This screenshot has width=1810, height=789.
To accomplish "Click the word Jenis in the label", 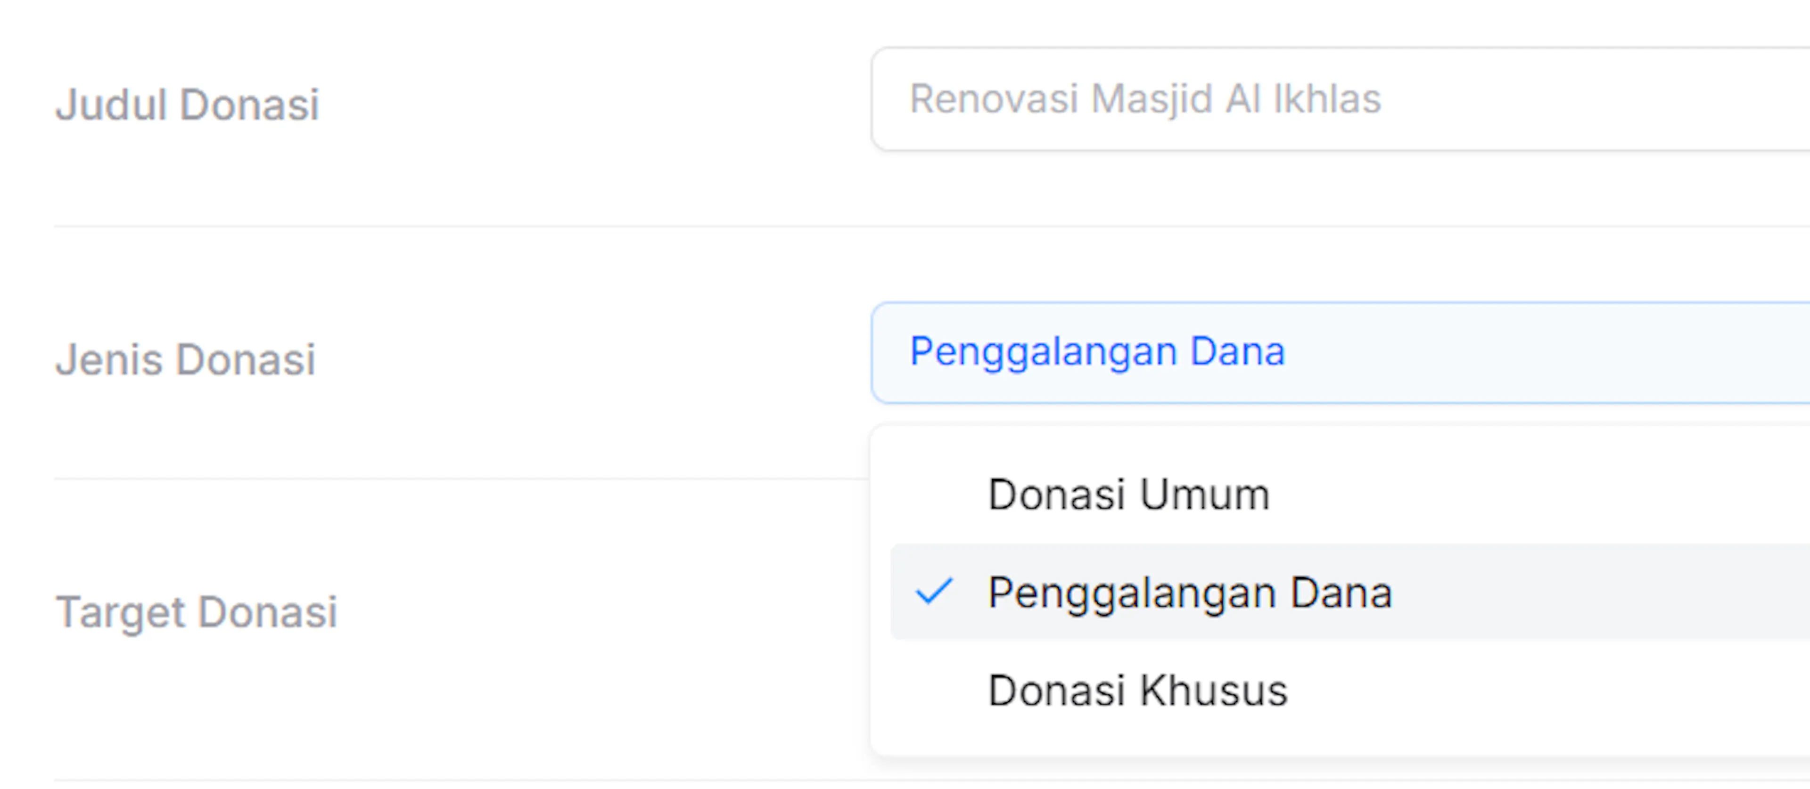I will pos(109,359).
